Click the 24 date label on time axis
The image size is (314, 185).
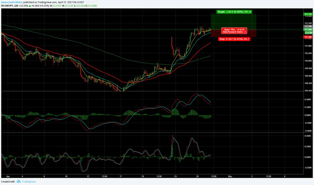176,176
